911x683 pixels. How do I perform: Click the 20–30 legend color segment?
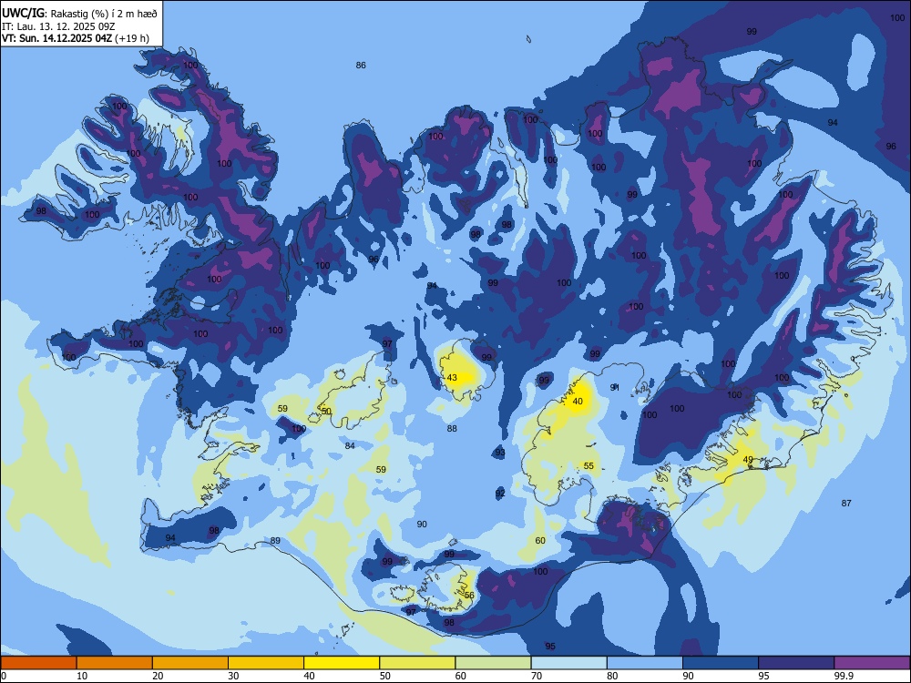190,663
